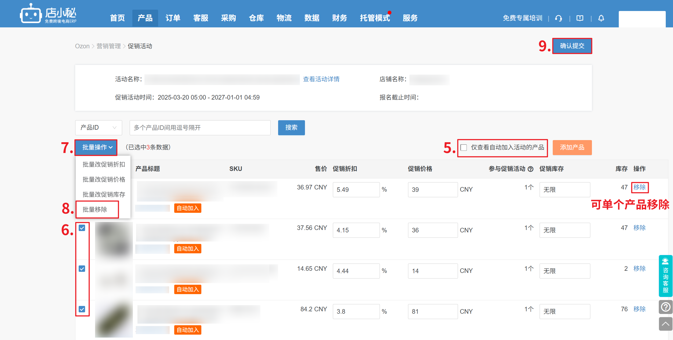673x340 pixels.
Task: Uncheck the 37.56 CNY product row checkbox
Action: (x=82, y=228)
